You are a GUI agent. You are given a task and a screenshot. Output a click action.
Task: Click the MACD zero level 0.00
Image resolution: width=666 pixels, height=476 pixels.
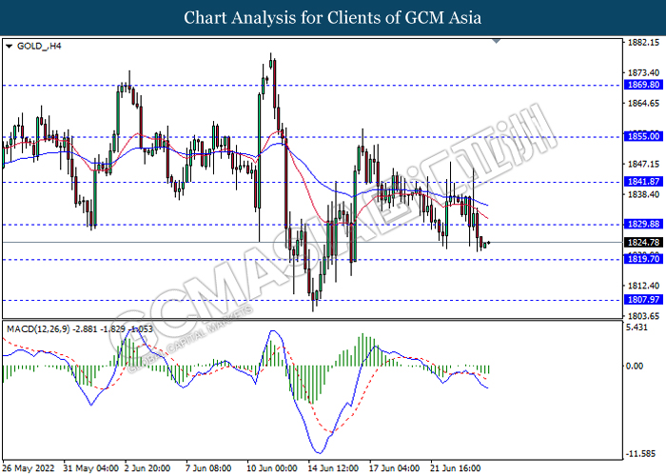click(635, 366)
